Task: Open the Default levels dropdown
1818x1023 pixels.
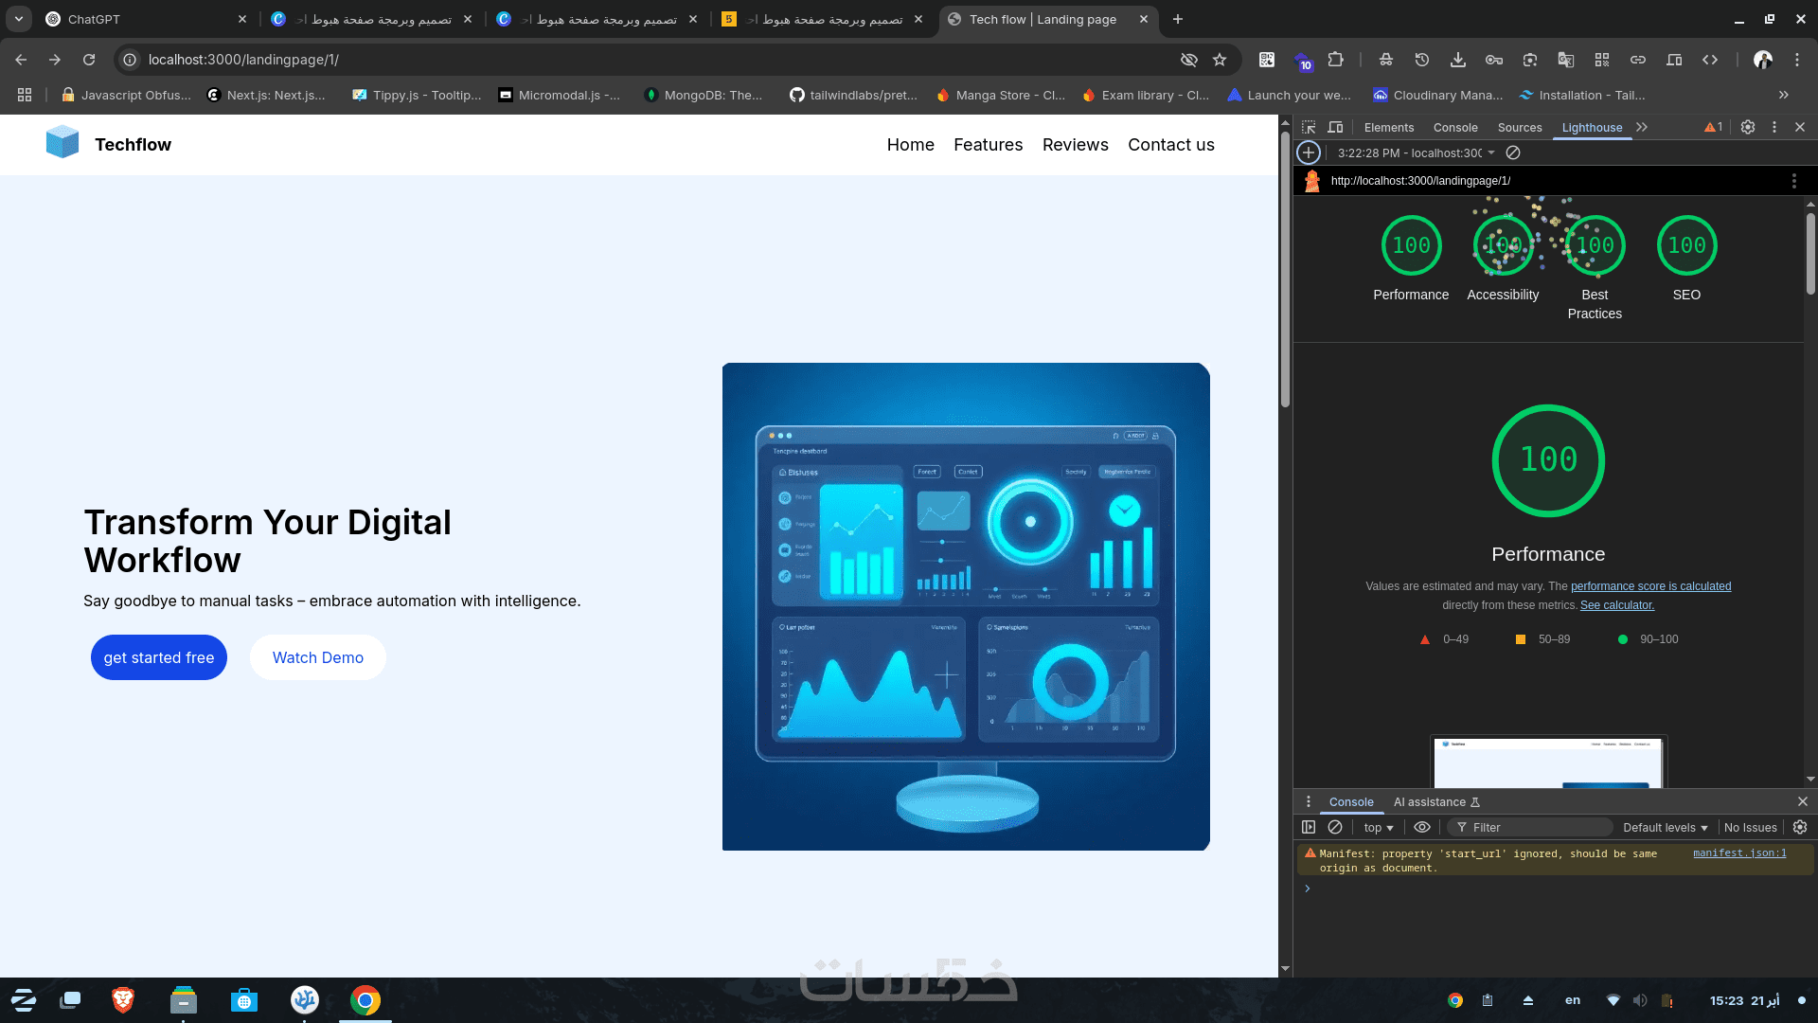Action: [x=1666, y=828]
